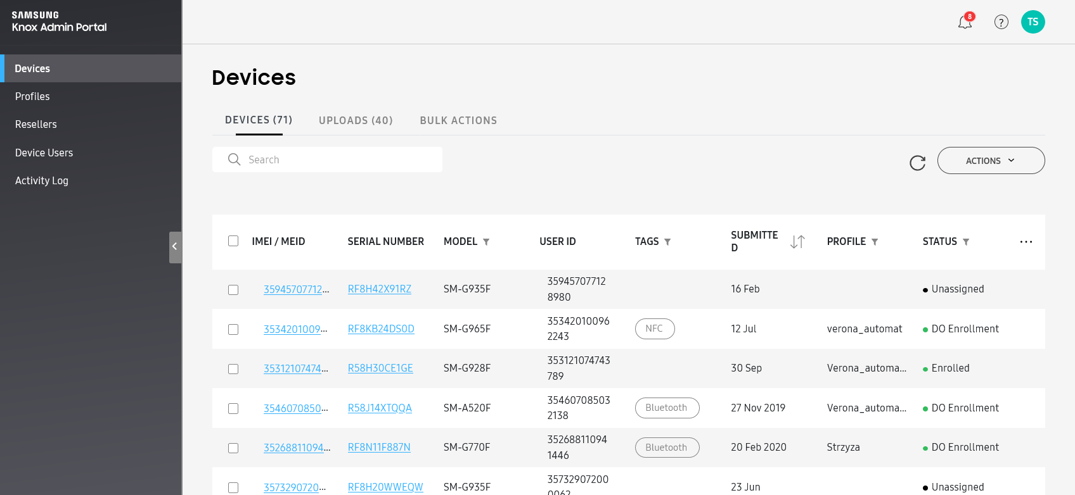Open the Status column filter
Viewport: 1075px width, 495px height.
[x=966, y=242]
